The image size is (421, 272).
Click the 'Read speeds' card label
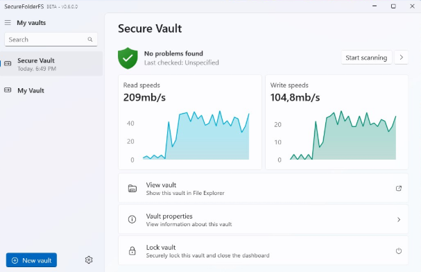pyautogui.click(x=141, y=85)
